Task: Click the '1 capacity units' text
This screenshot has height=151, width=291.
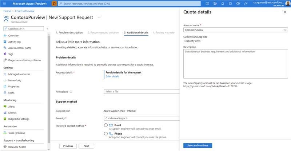Action: click(192, 41)
